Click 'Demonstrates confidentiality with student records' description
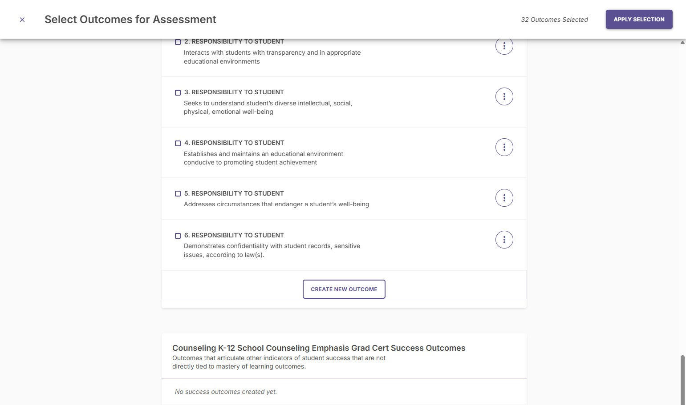 [x=272, y=250]
